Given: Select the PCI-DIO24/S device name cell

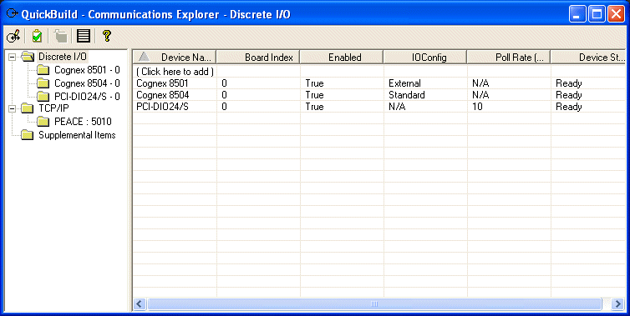Looking at the screenshot, I should point(175,107).
